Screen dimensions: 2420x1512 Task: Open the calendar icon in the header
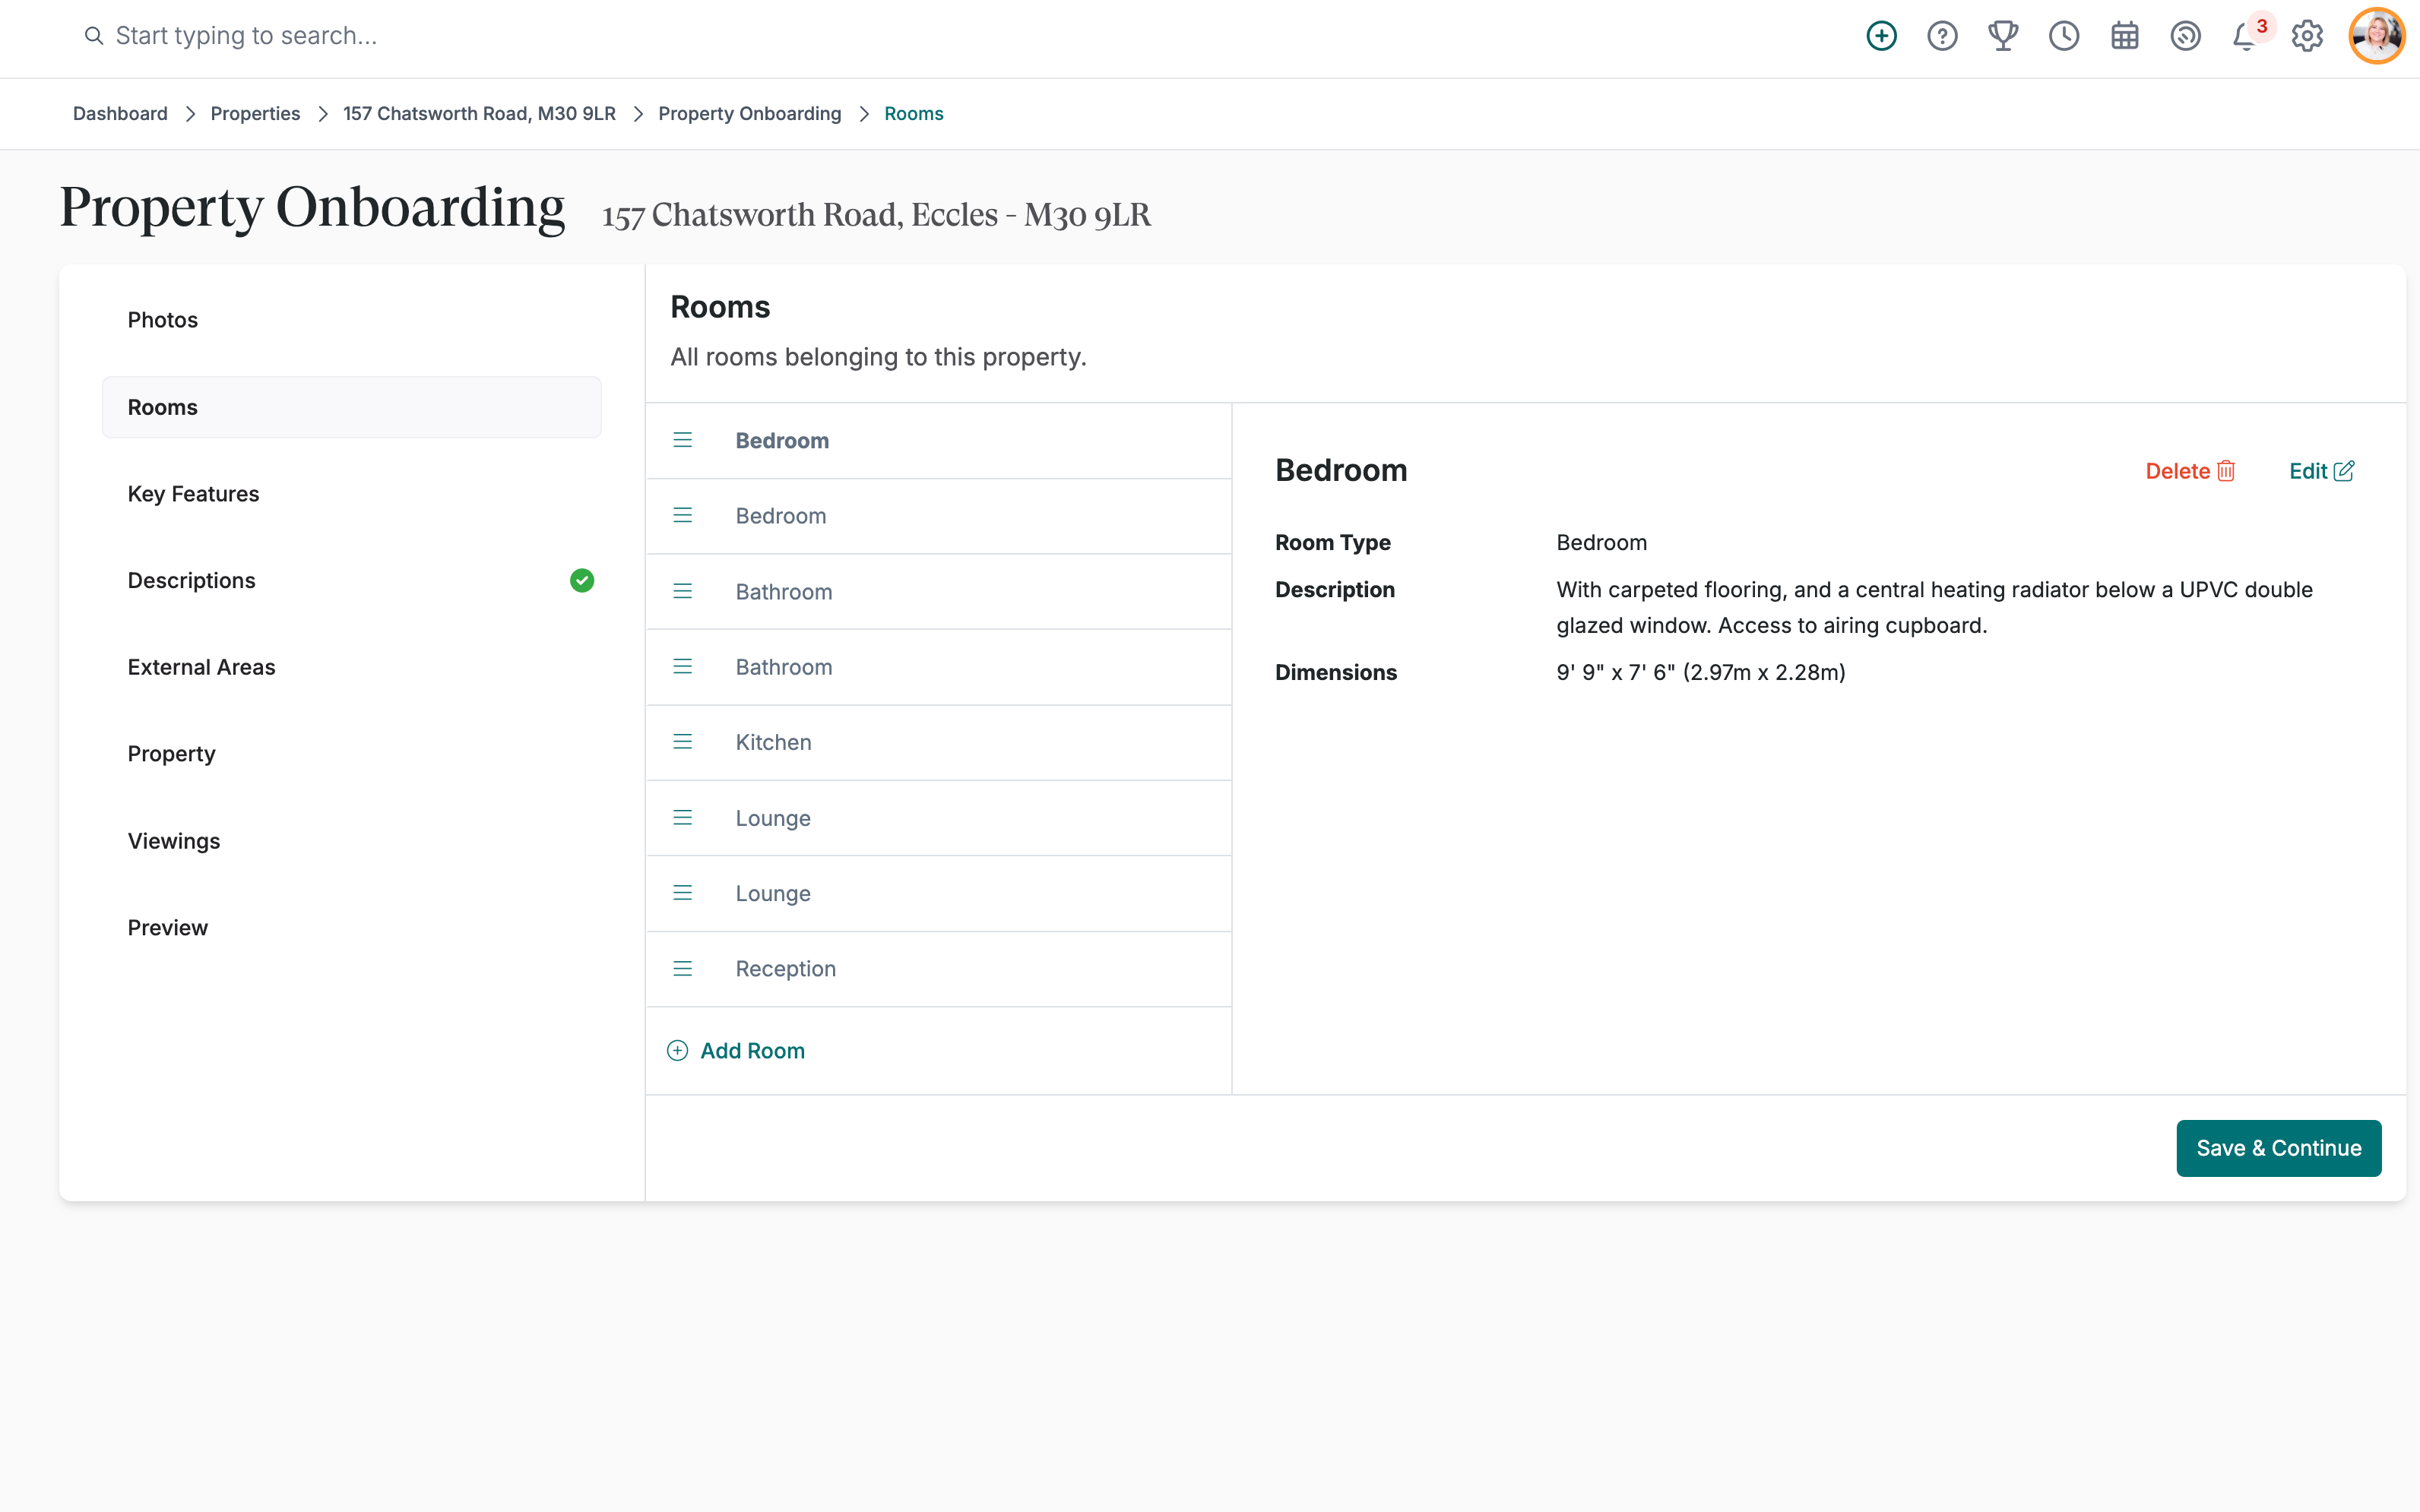click(2125, 36)
